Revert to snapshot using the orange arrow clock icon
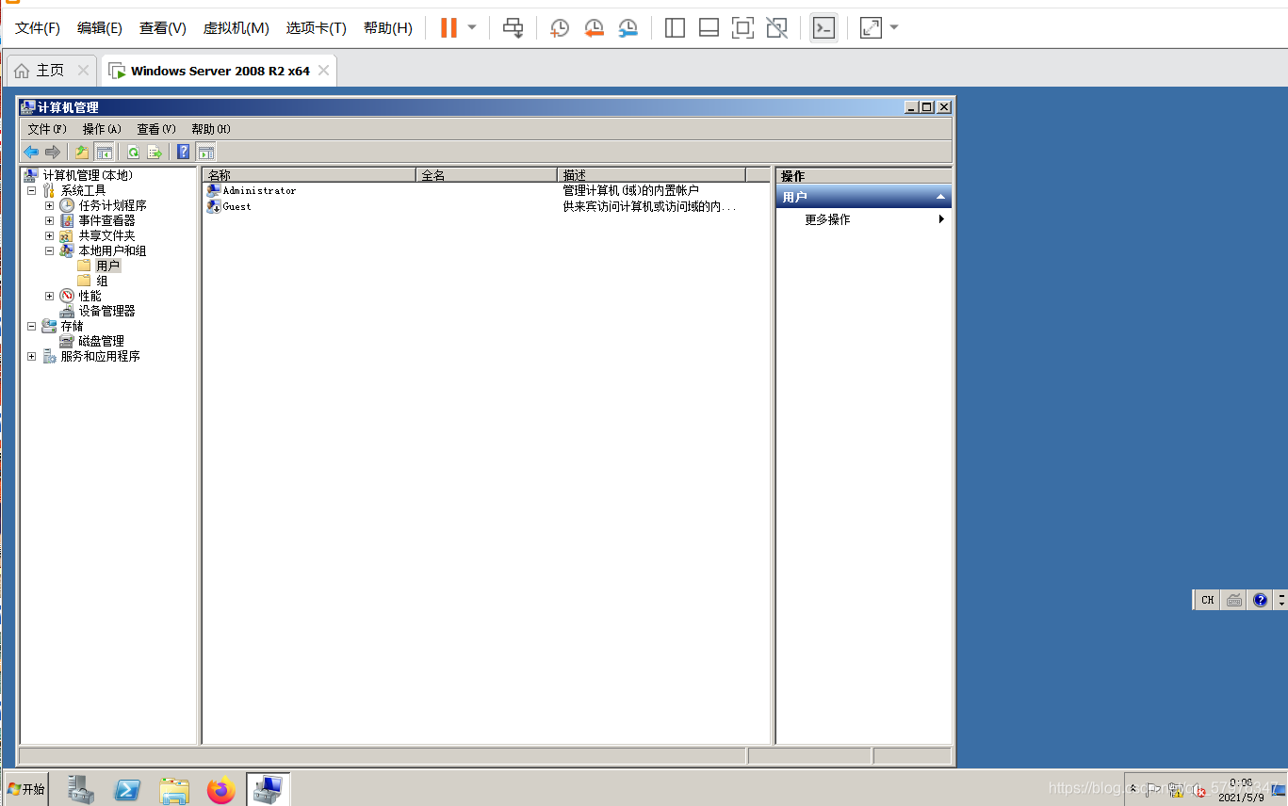The image size is (1288, 806). [x=594, y=28]
